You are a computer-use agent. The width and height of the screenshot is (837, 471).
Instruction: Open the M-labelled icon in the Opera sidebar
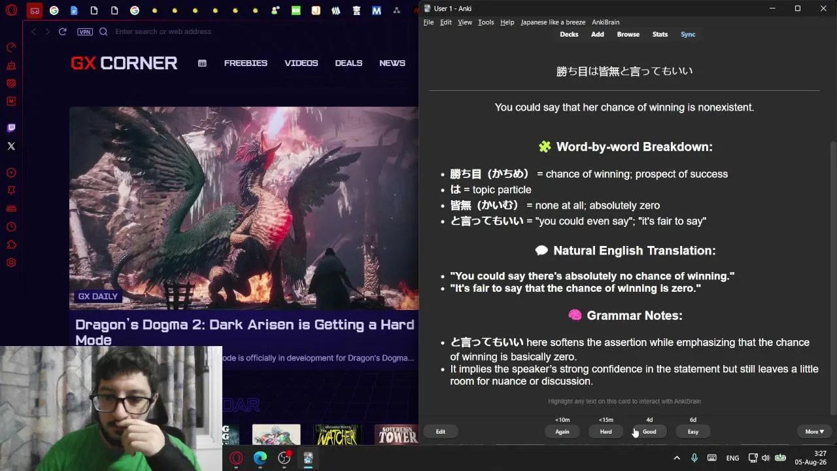[11, 101]
